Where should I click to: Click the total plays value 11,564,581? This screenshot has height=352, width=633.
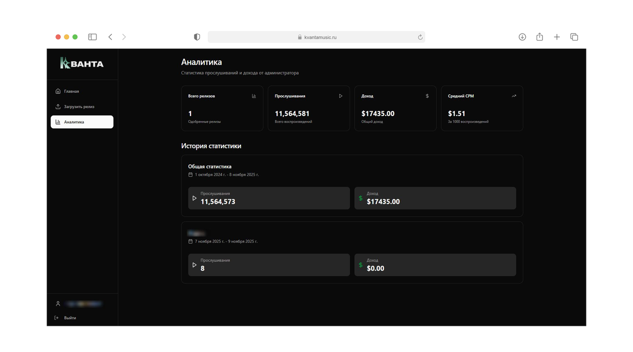(x=292, y=114)
